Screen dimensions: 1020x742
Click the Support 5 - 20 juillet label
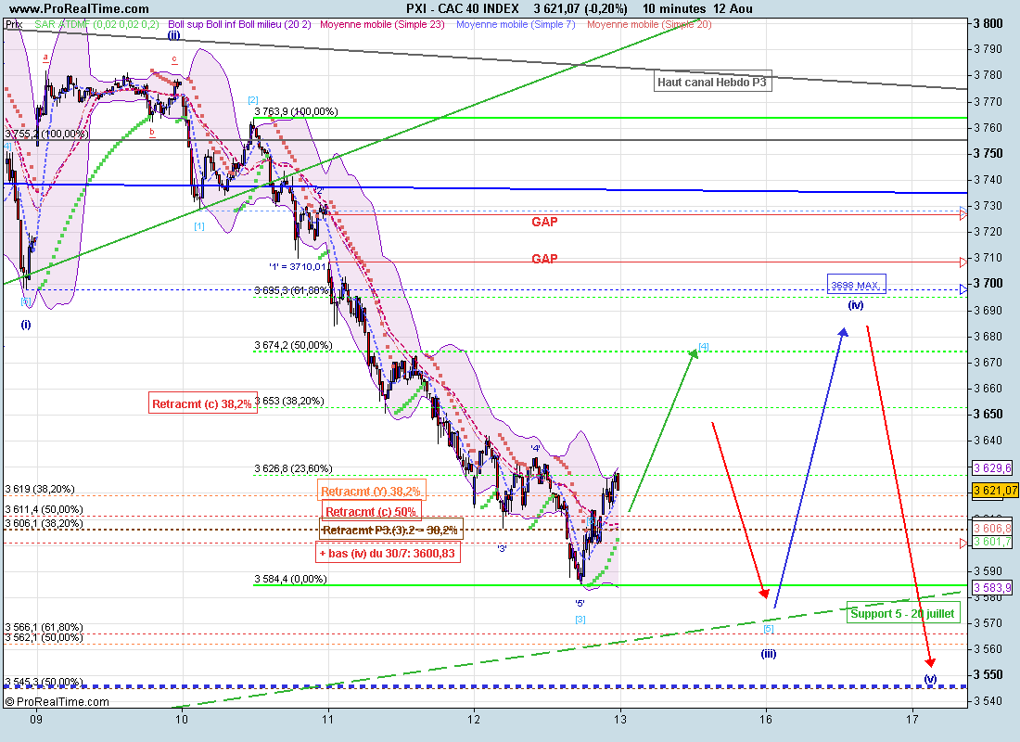click(x=901, y=613)
